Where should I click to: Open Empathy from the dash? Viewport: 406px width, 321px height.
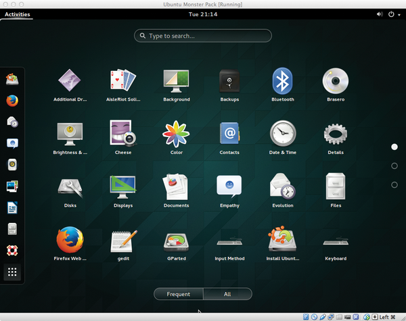coord(12,143)
